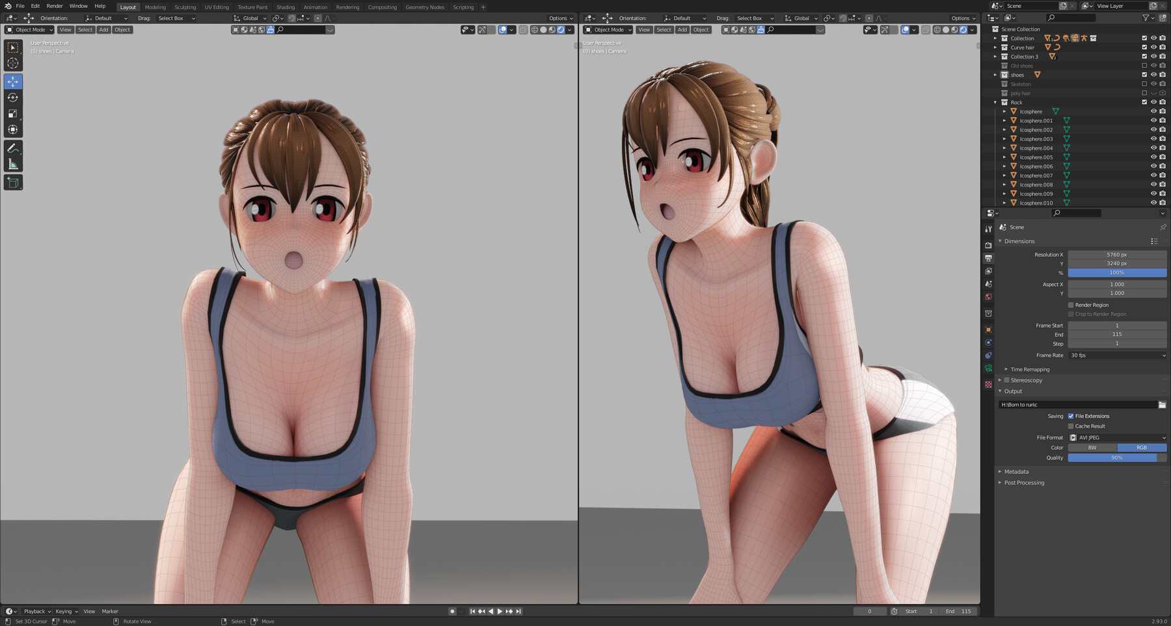The image size is (1171, 626).
Task: Open the Annotate tool
Action: pos(13,148)
